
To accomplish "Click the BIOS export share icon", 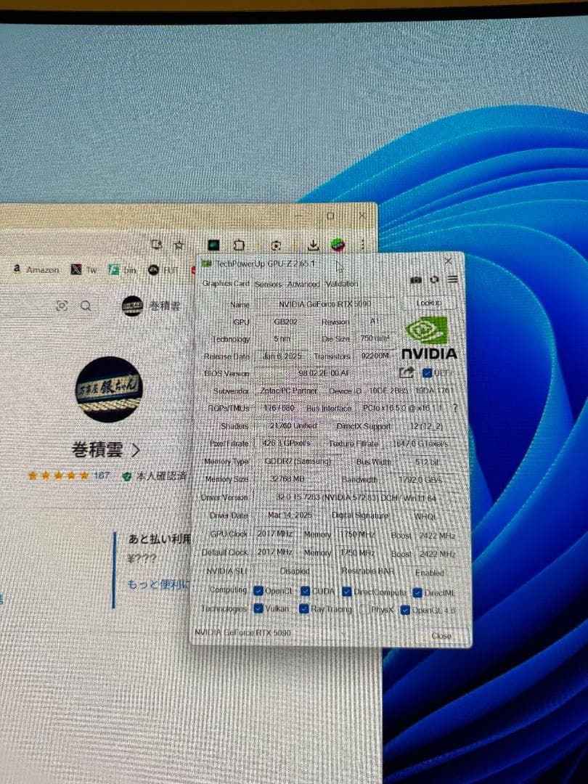I will [x=407, y=372].
